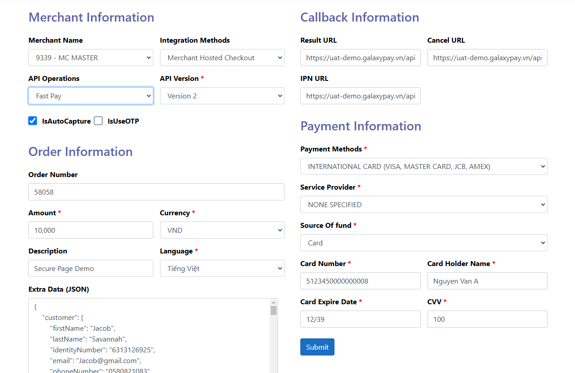Focus the IPN URL input
The height and width of the screenshot is (373, 575).
(x=360, y=96)
